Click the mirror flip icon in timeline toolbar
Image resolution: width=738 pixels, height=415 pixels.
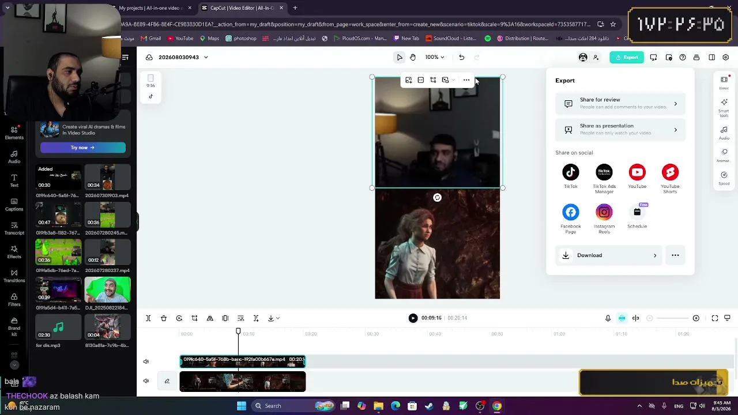[210, 318]
